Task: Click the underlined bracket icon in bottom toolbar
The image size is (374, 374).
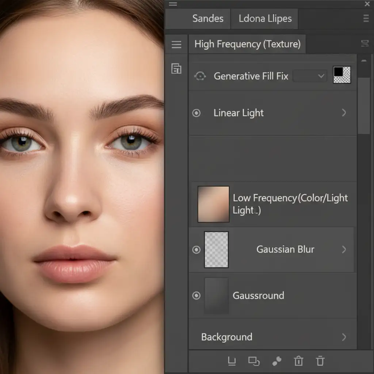Action: pos(232,361)
